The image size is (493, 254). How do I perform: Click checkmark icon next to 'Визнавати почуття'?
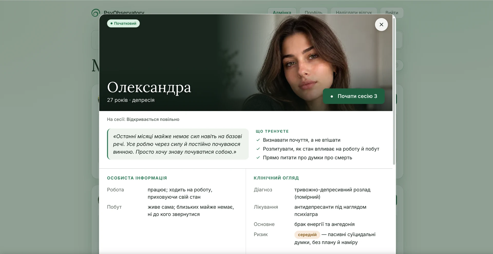[x=258, y=140]
